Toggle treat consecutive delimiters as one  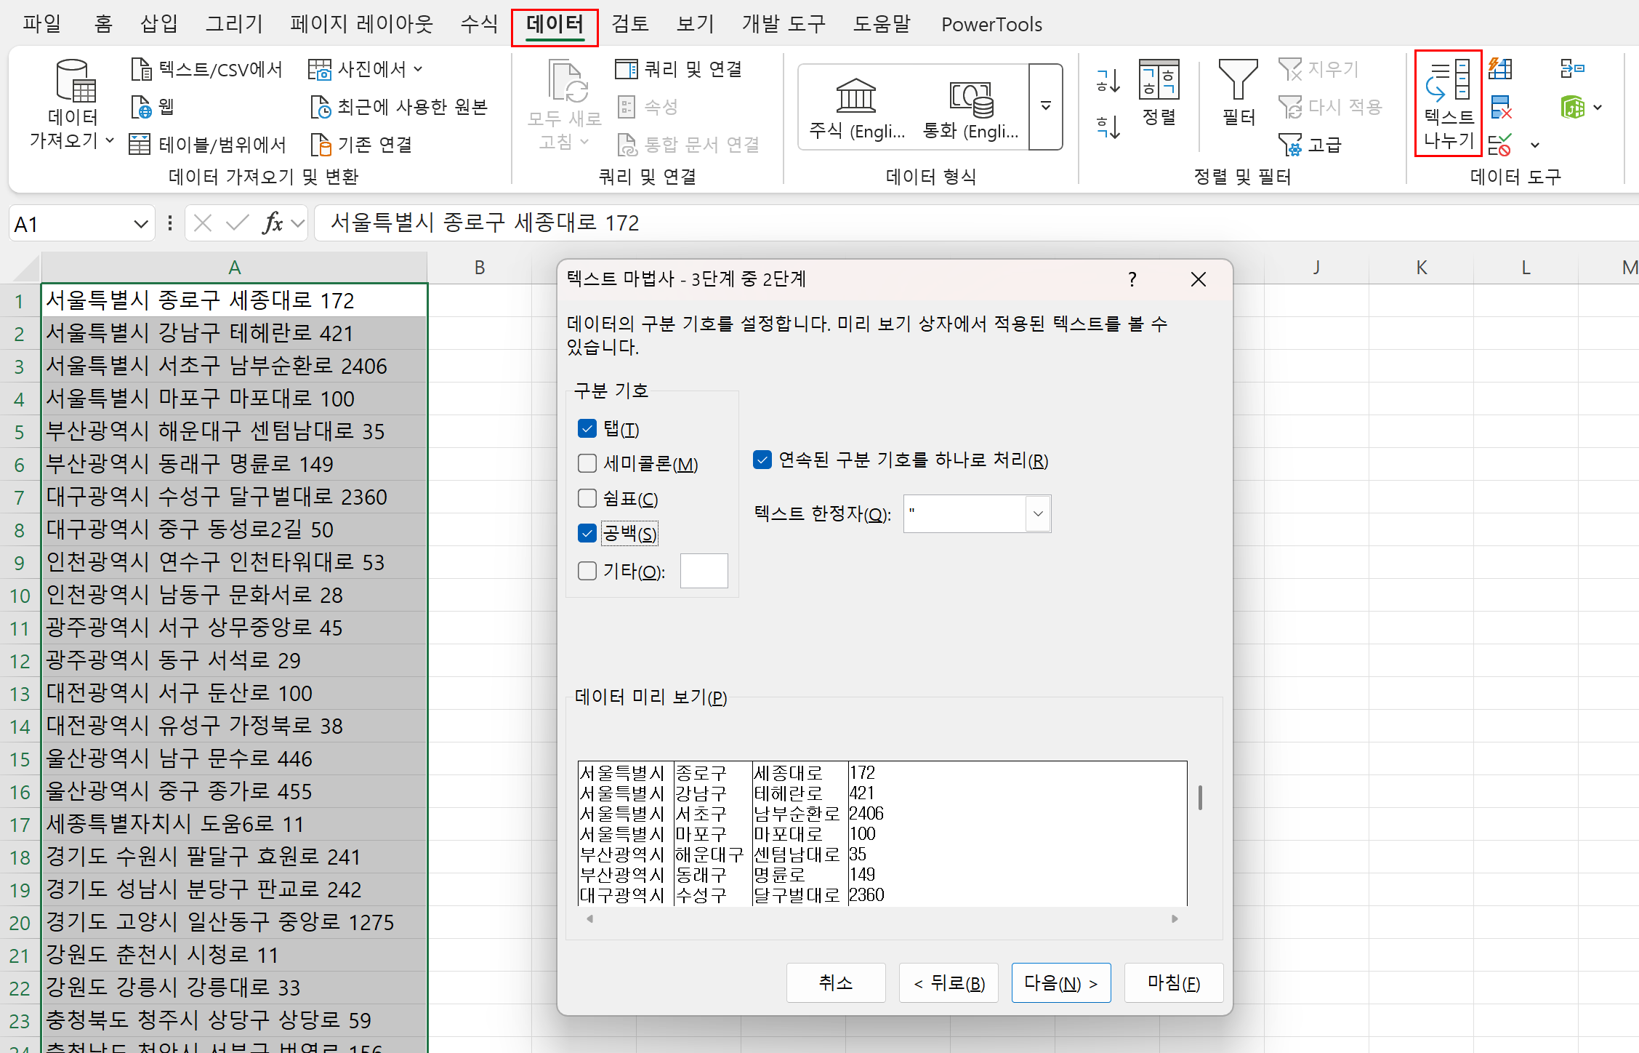pos(762,460)
